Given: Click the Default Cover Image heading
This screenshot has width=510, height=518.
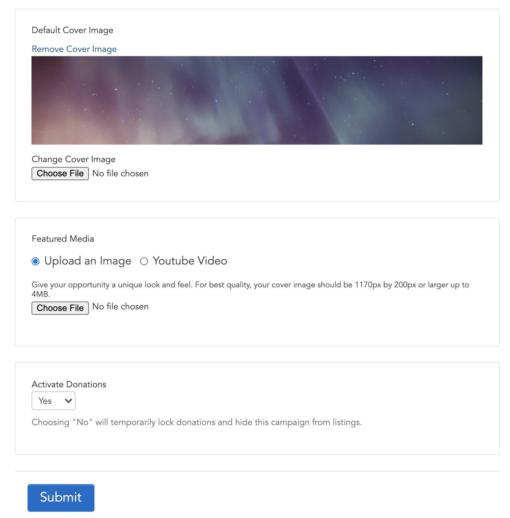Looking at the screenshot, I should click(x=72, y=30).
